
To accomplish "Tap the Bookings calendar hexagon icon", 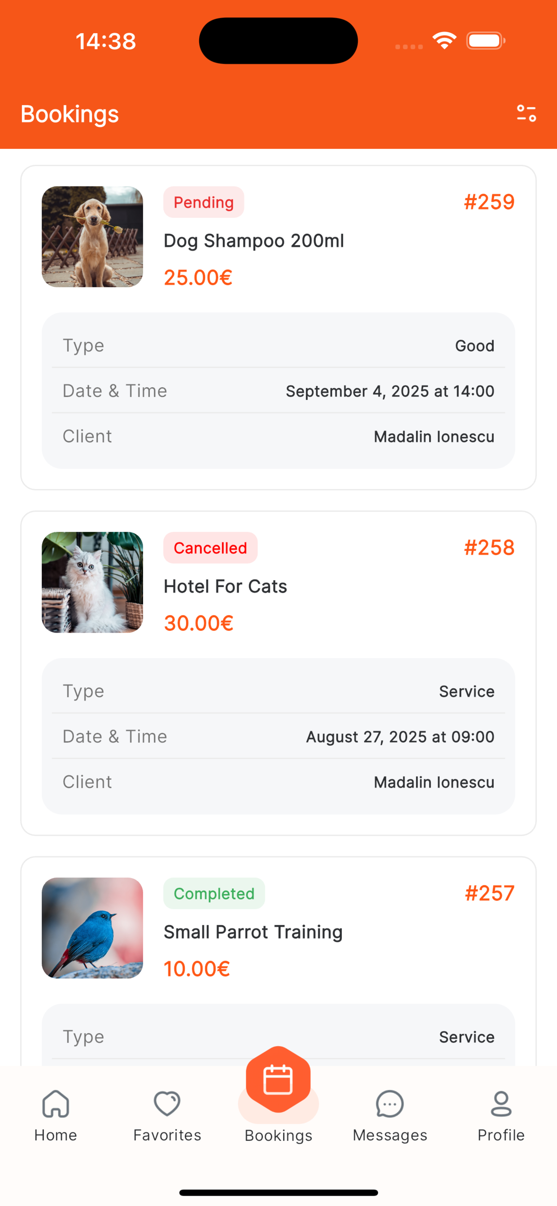I will pyautogui.click(x=278, y=1079).
